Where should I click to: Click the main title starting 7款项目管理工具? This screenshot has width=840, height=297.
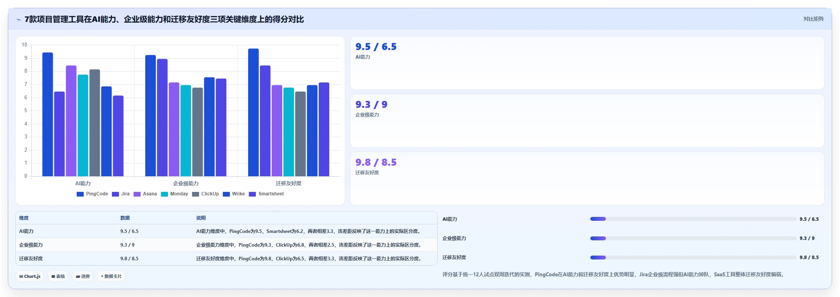(x=164, y=19)
